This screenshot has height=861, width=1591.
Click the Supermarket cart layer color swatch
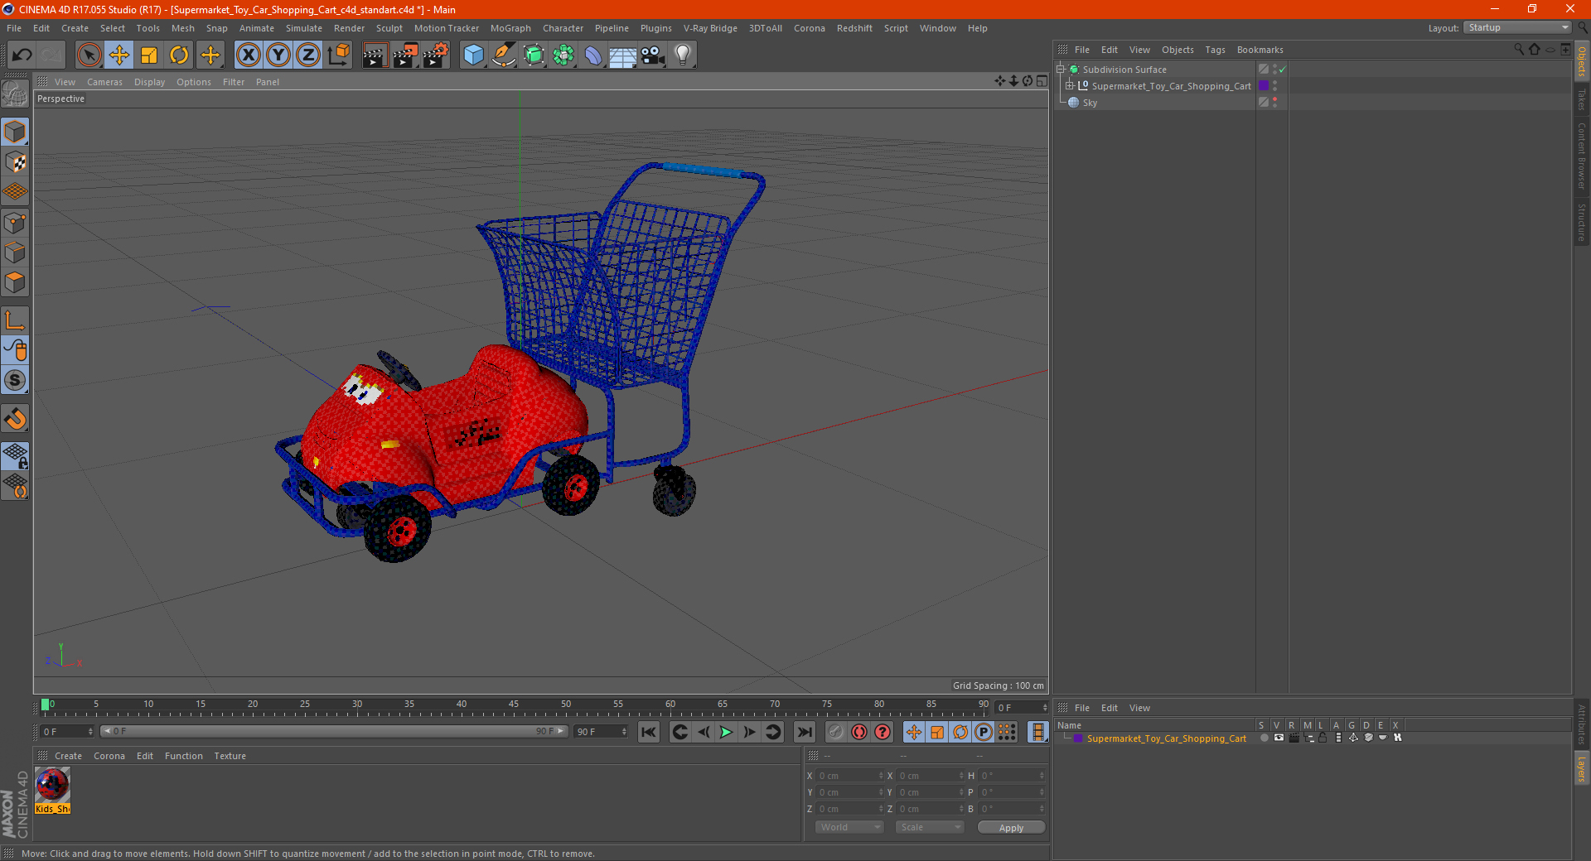point(1264,86)
